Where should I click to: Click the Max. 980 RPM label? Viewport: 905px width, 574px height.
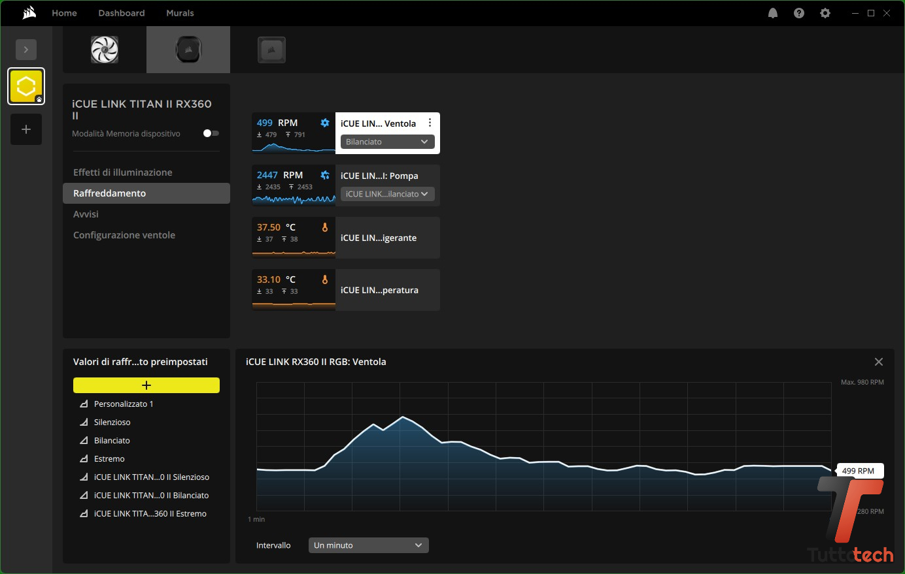[862, 382]
